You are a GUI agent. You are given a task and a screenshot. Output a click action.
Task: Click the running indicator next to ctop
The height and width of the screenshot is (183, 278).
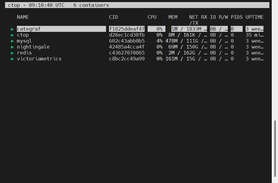click(x=12, y=35)
